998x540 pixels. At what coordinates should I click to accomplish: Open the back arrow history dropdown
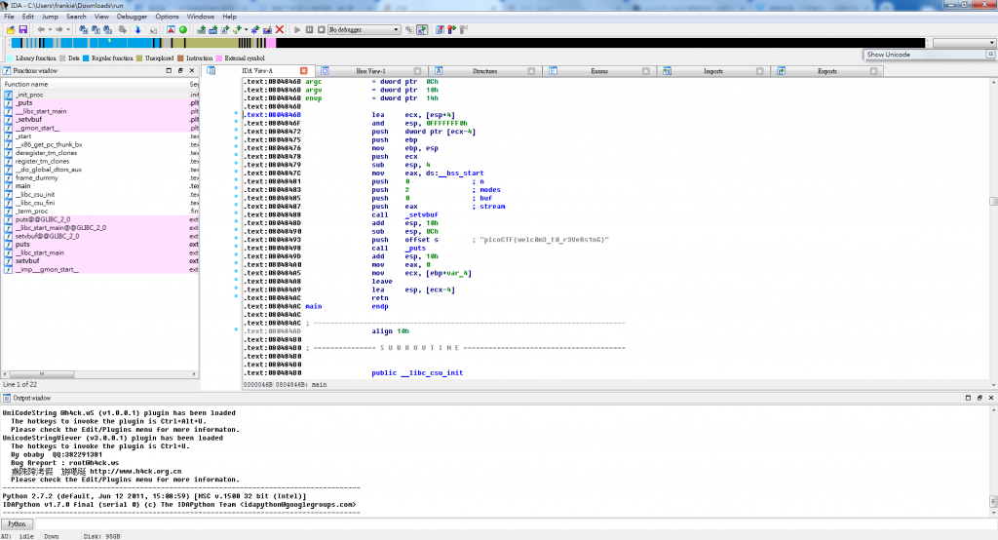[50, 30]
